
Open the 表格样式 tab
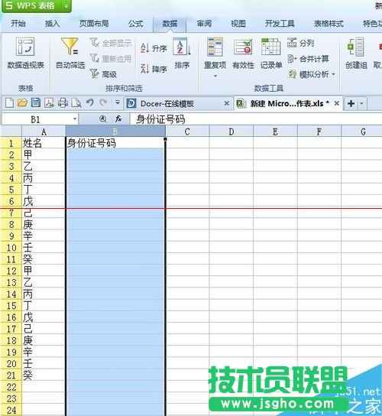pyautogui.click(x=329, y=24)
